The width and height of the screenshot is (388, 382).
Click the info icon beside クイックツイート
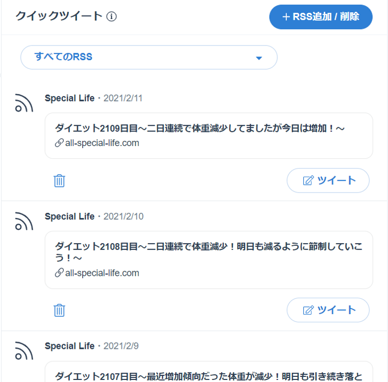point(112,17)
